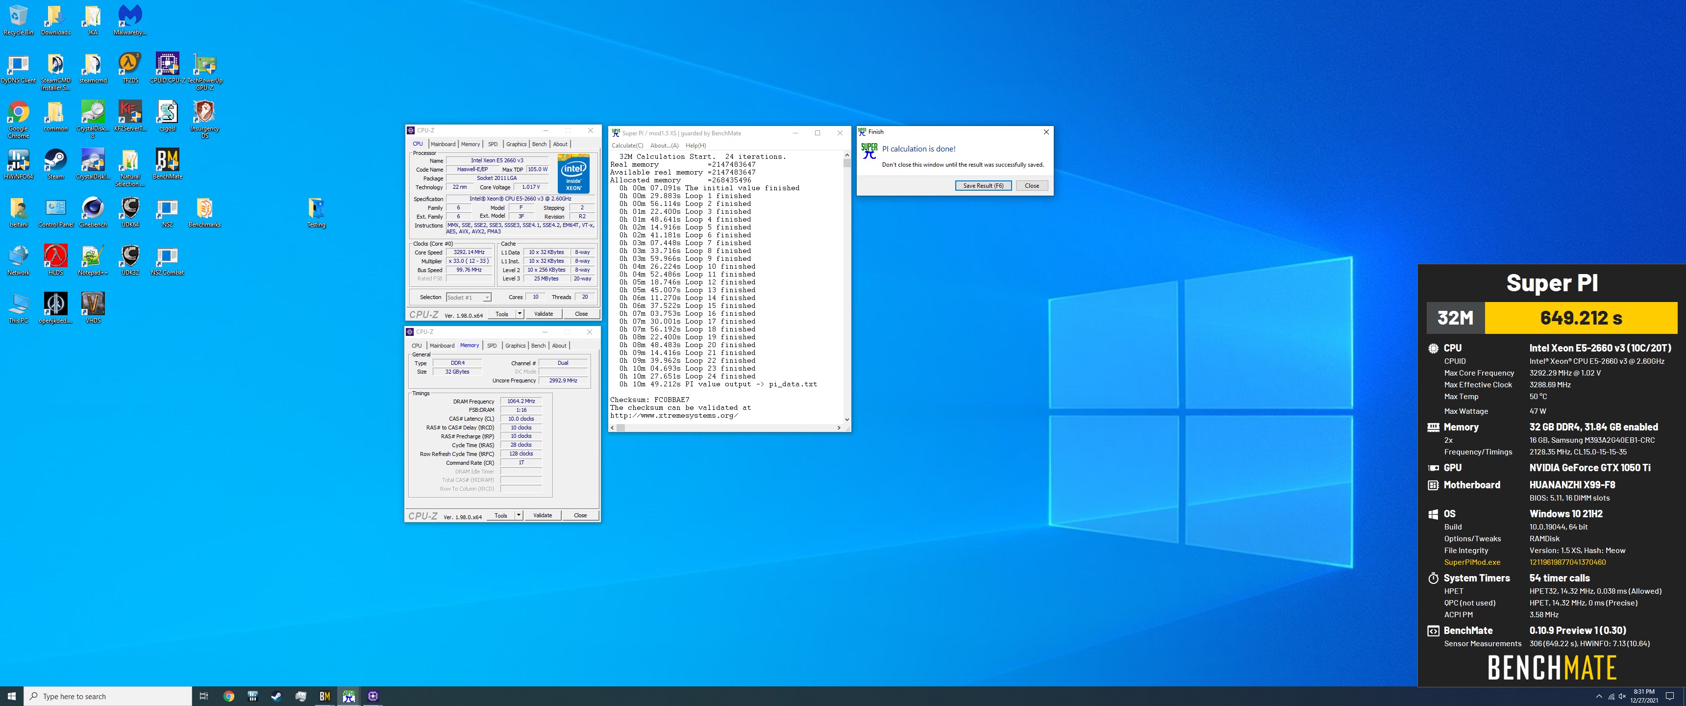Open the Malwarebytes desktop shortcut
This screenshot has height=706, width=1686.
130,20
